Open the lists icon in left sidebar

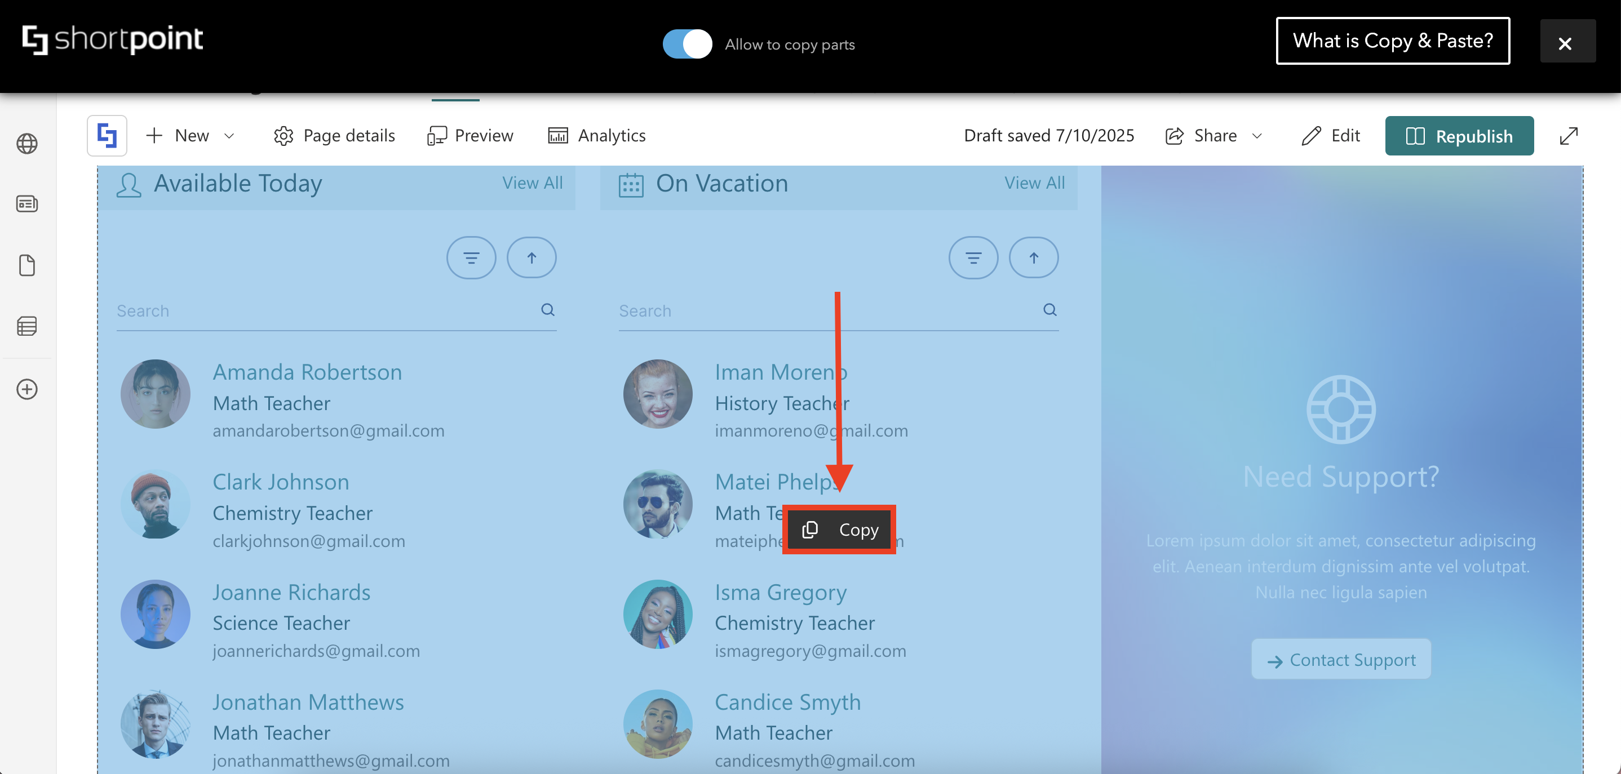coord(27,326)
